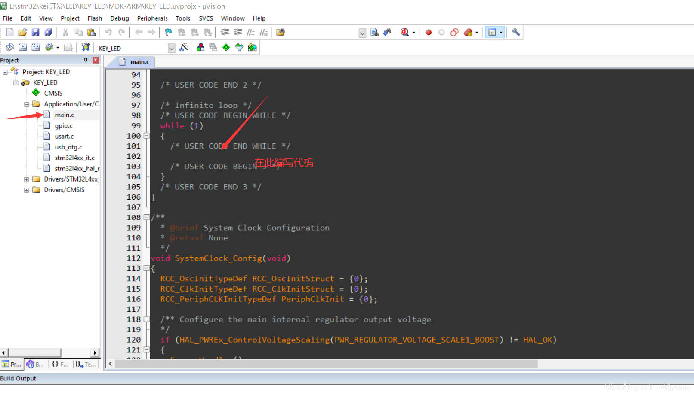
Task: Open the SVCS menu
Action: point(206,18)
